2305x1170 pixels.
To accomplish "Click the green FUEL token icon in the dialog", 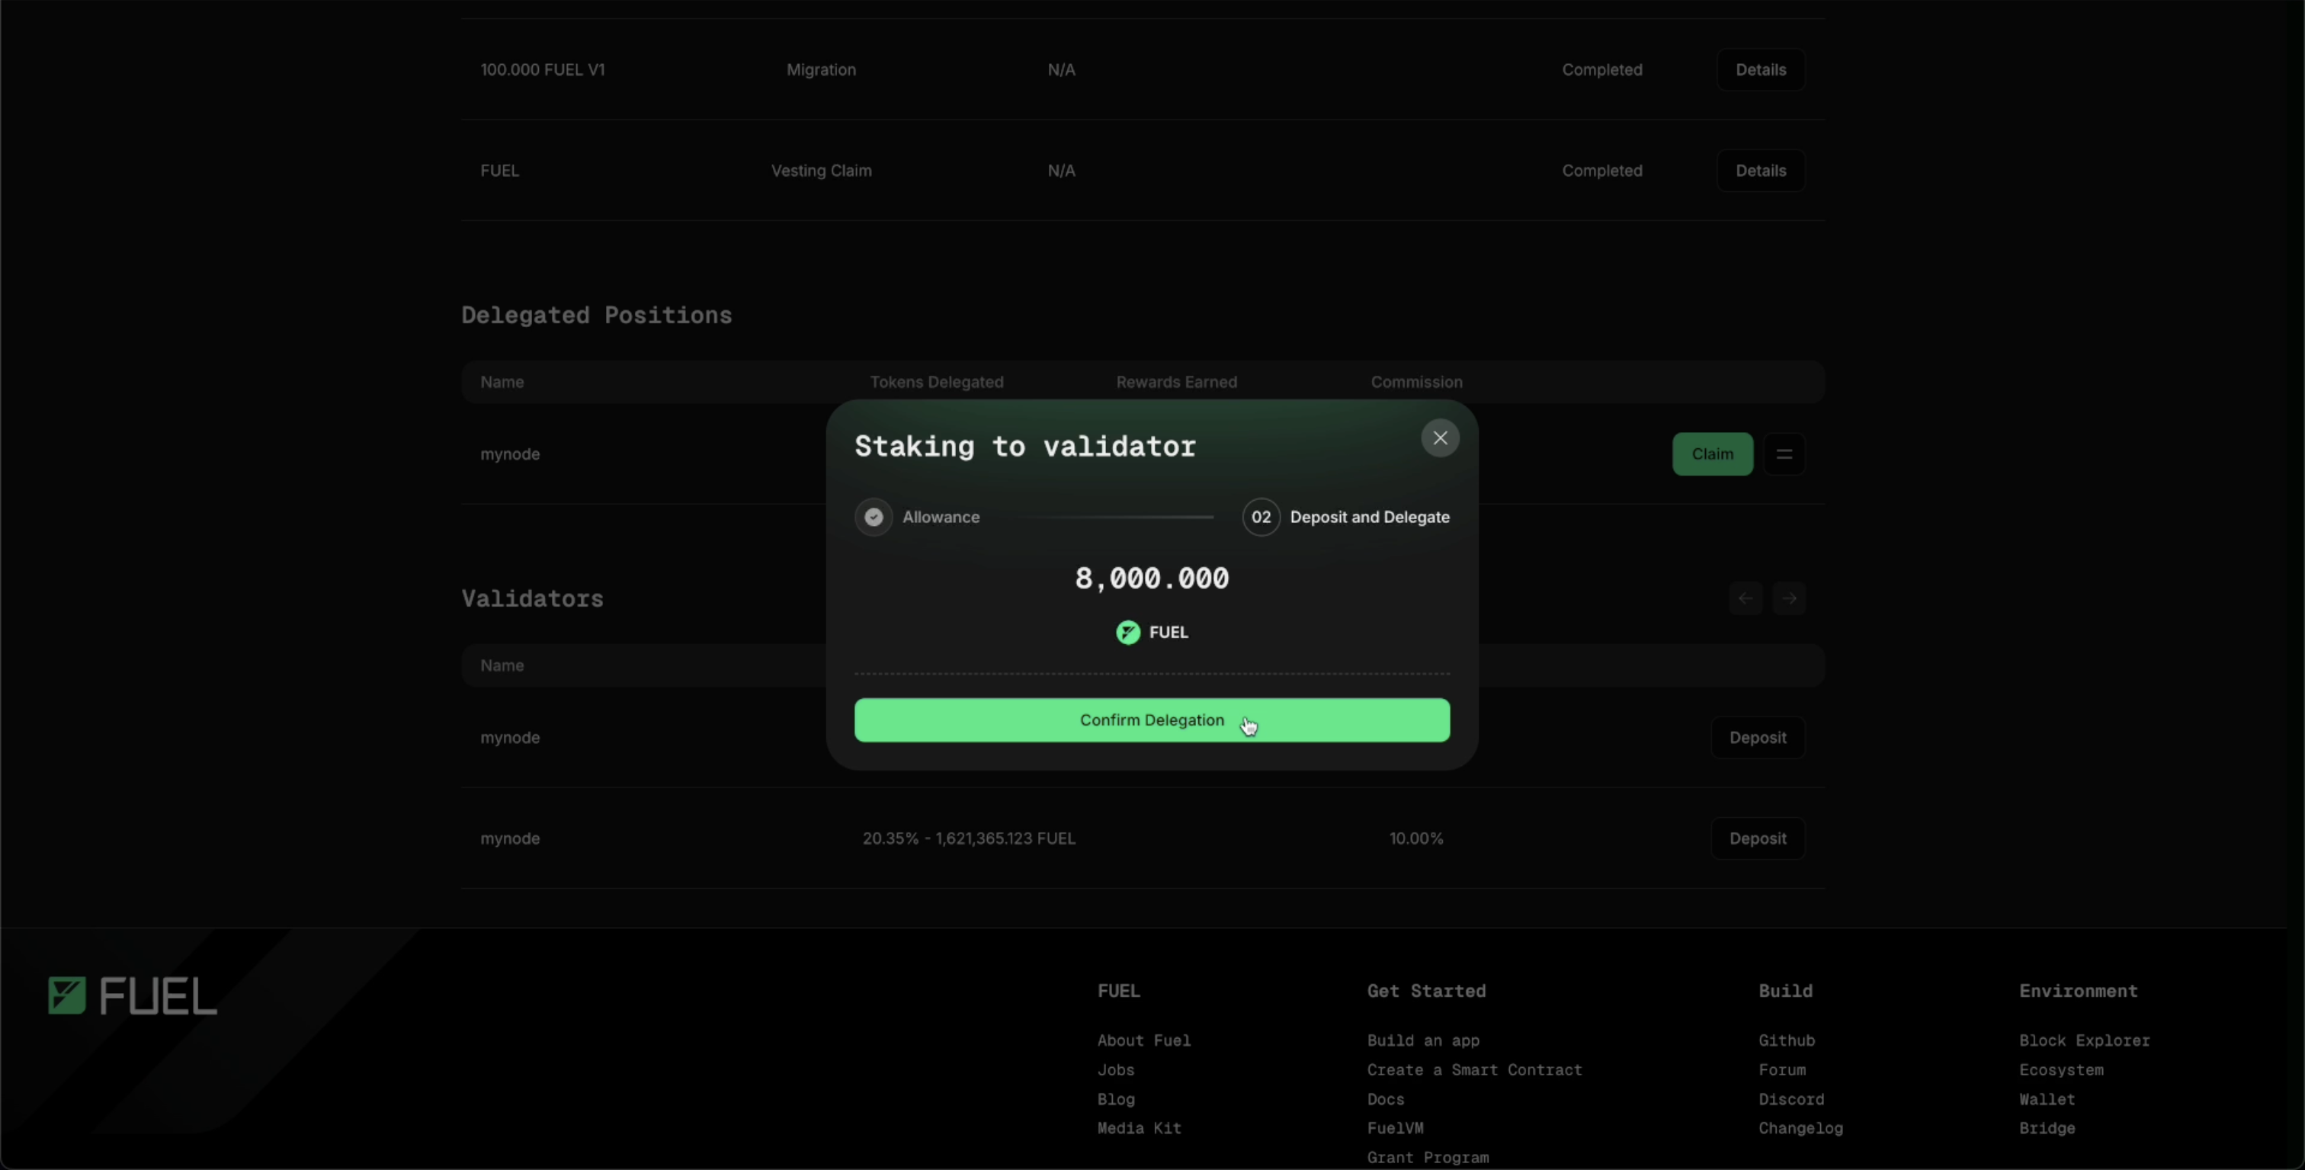I will coord(1127,633).
